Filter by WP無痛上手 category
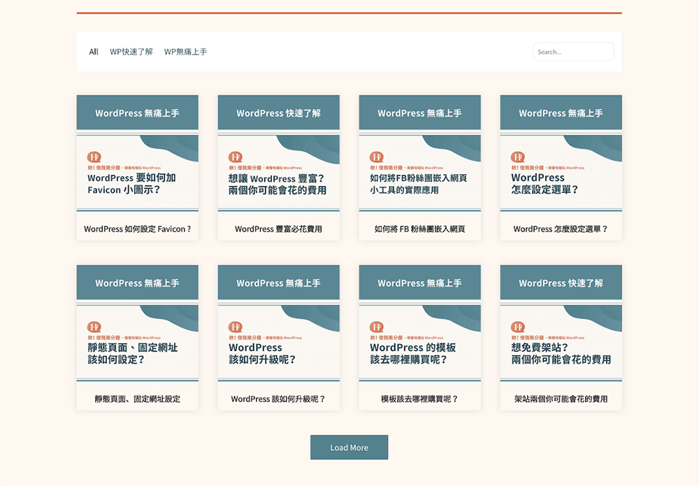 [x=185, y=52]
